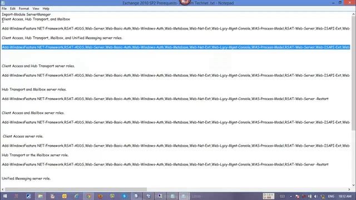356x200 pixels.
Task: Click the 'Import-Module ServerManager' line
Action: 26,14
